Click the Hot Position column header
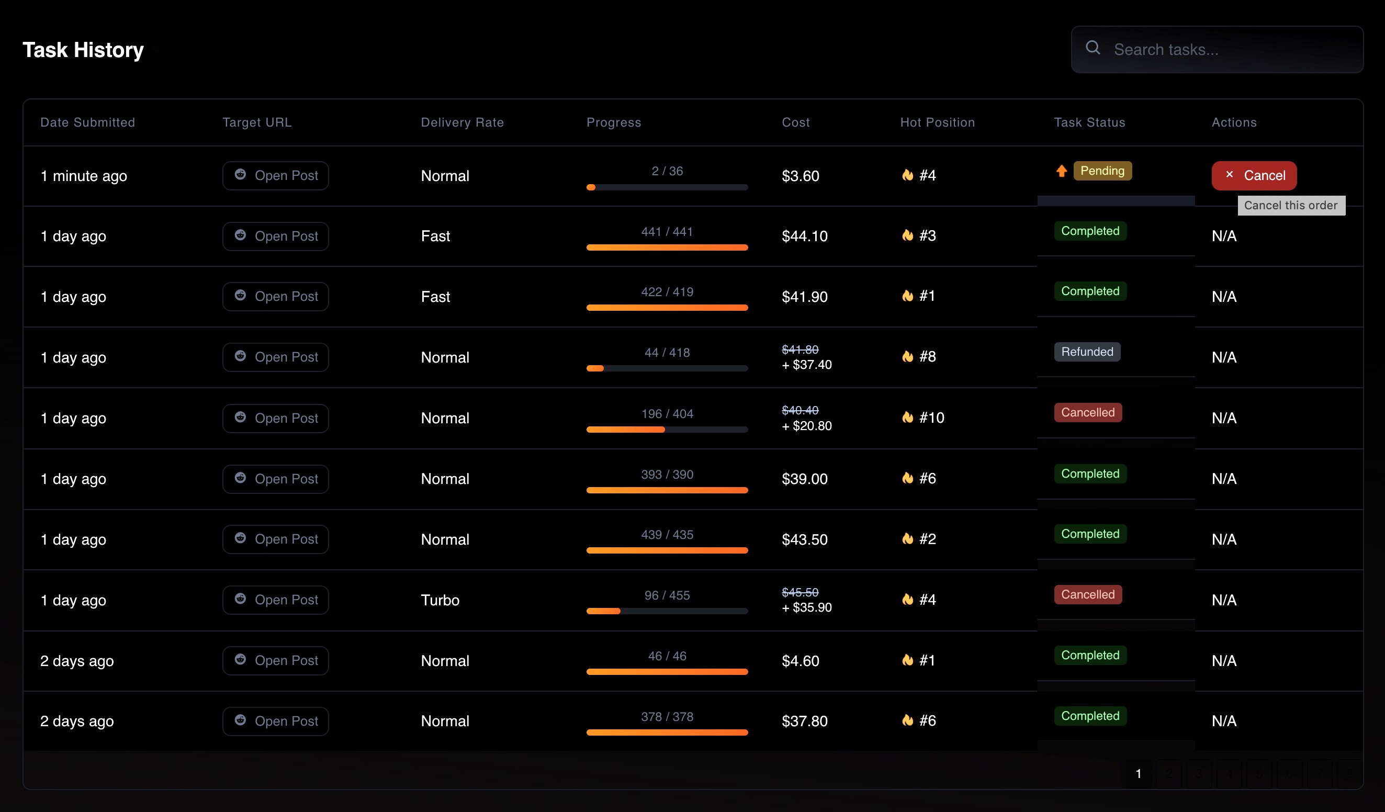 click(x=937, y=122)
